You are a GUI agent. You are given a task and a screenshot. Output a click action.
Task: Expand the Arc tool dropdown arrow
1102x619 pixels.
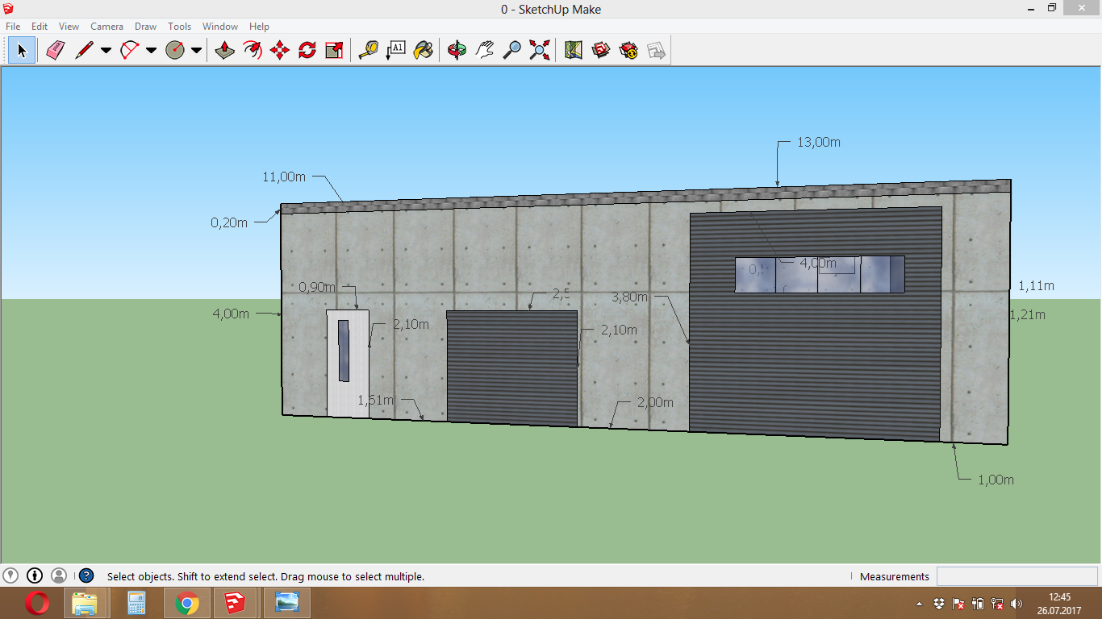(151, 51)
